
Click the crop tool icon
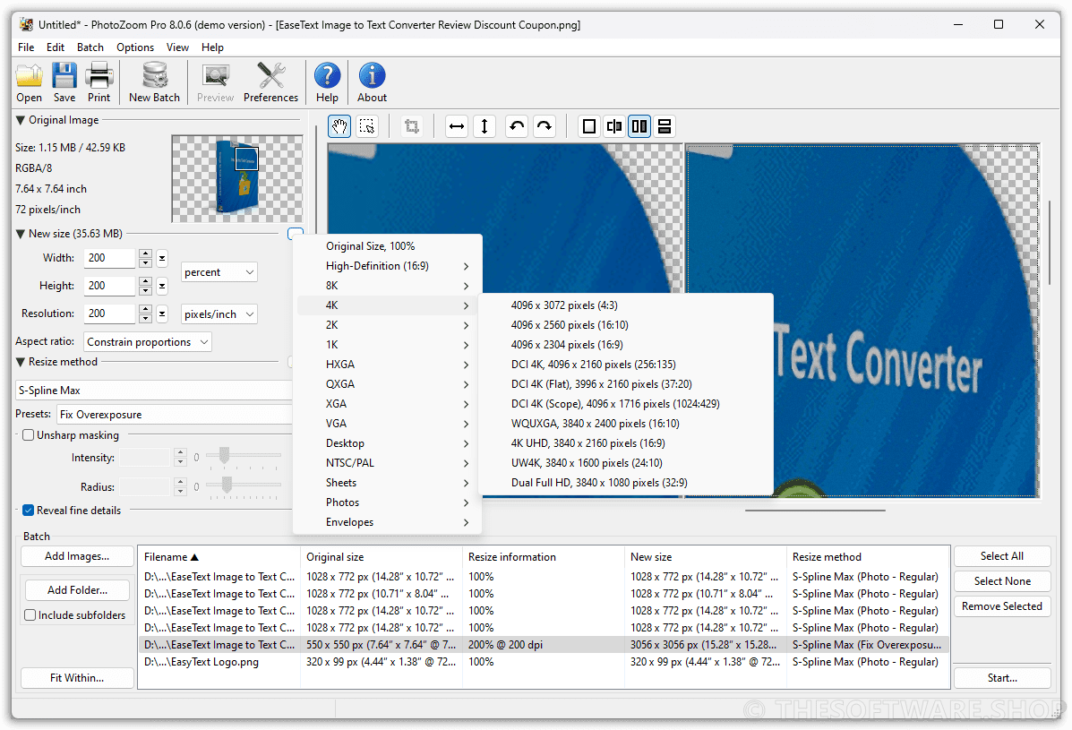[x=412, y=126]
